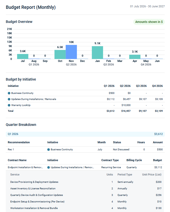Select the January 9.1K bar
Viewport: 170px width, 212px height.
click(x=97, y=52)
